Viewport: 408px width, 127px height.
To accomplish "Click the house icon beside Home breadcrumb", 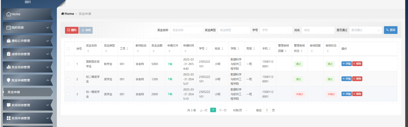I will (62, 14).
